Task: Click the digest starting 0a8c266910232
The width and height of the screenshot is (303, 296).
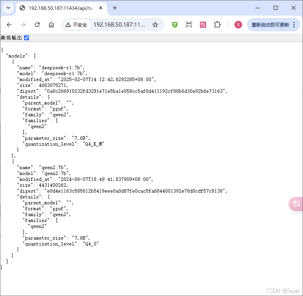Action: (x=136, y=91)
